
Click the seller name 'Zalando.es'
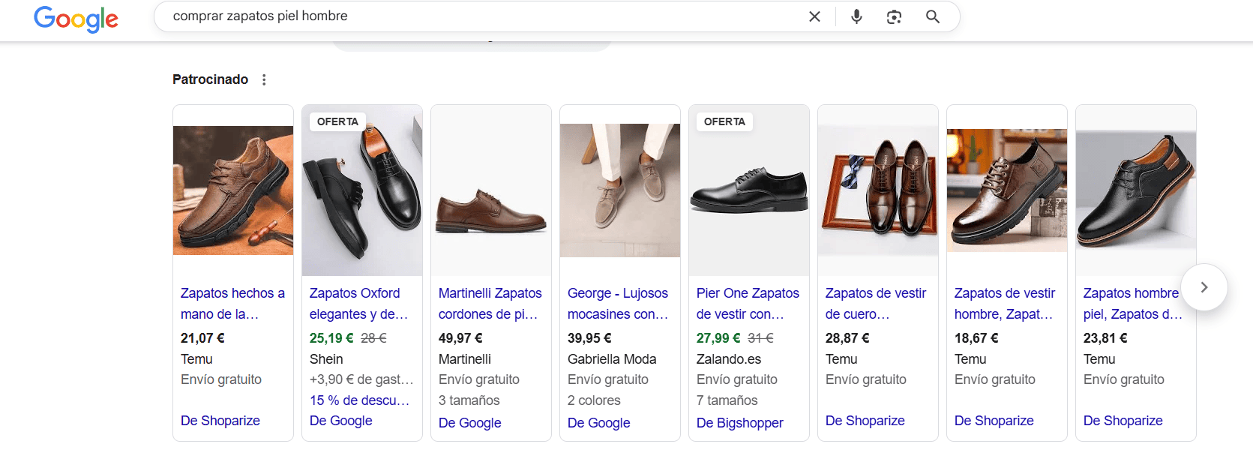point(729,359)
